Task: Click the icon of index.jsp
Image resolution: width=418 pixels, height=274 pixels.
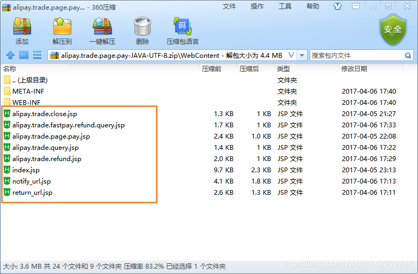Action: click(7, 170)
